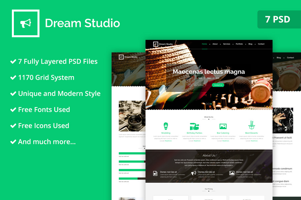Click the Bar Catering picture icon
Screen dimensions: 301x200
(x=223, y=126)
